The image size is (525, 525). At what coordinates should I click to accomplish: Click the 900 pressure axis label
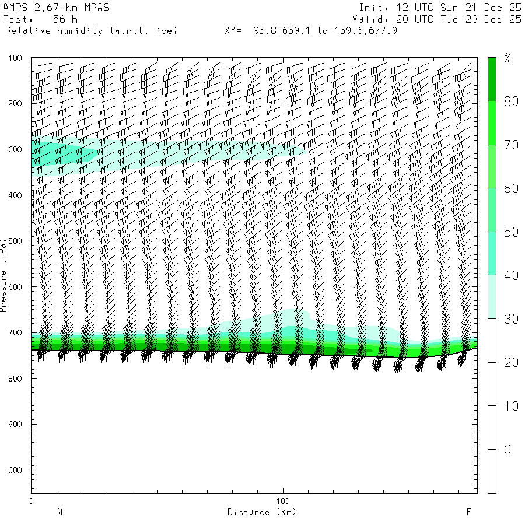point(15,424)
